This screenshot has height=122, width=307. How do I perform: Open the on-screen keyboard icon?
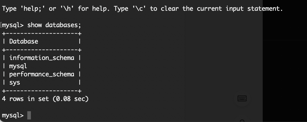tap(242, 99)
